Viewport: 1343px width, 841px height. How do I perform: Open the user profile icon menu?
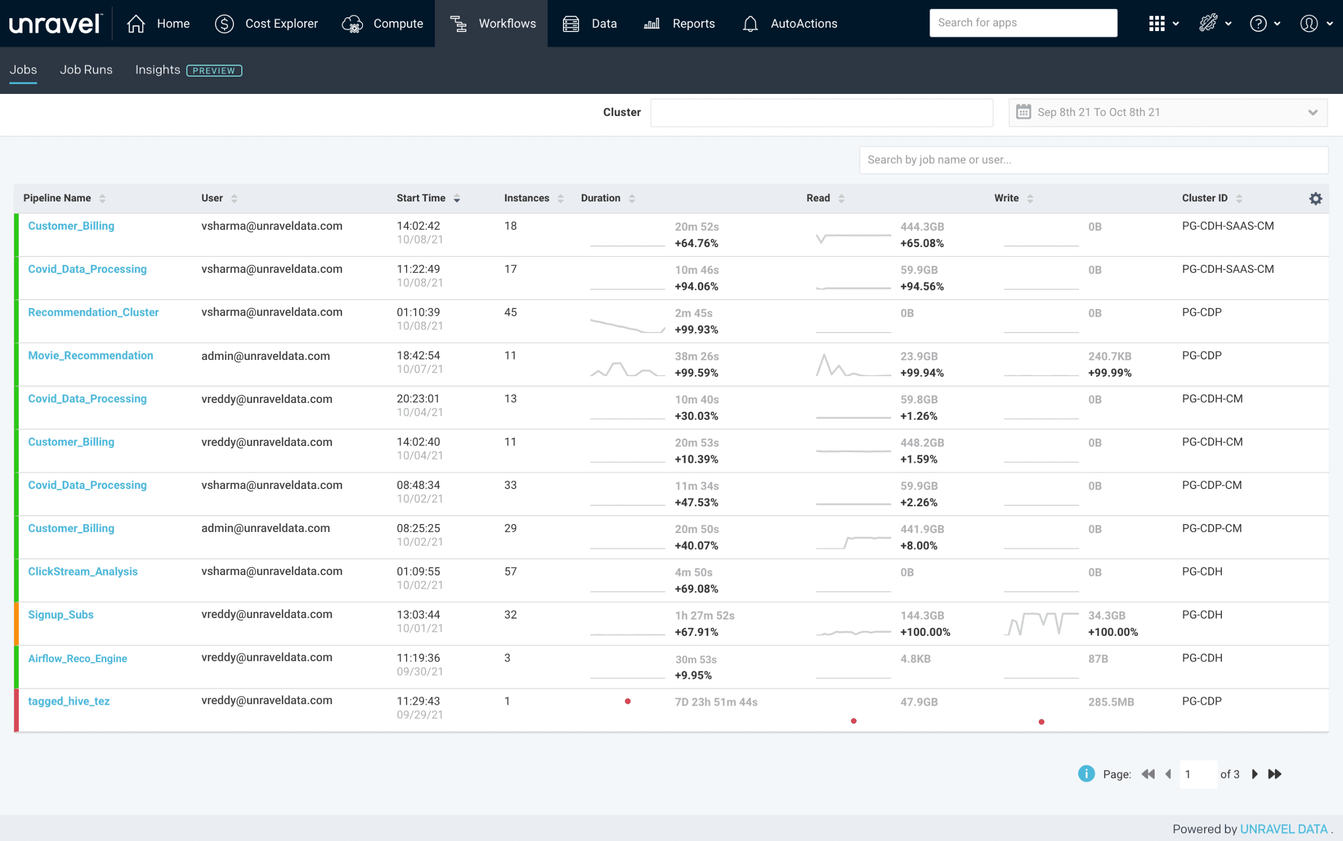click(x=1308, y=24)
